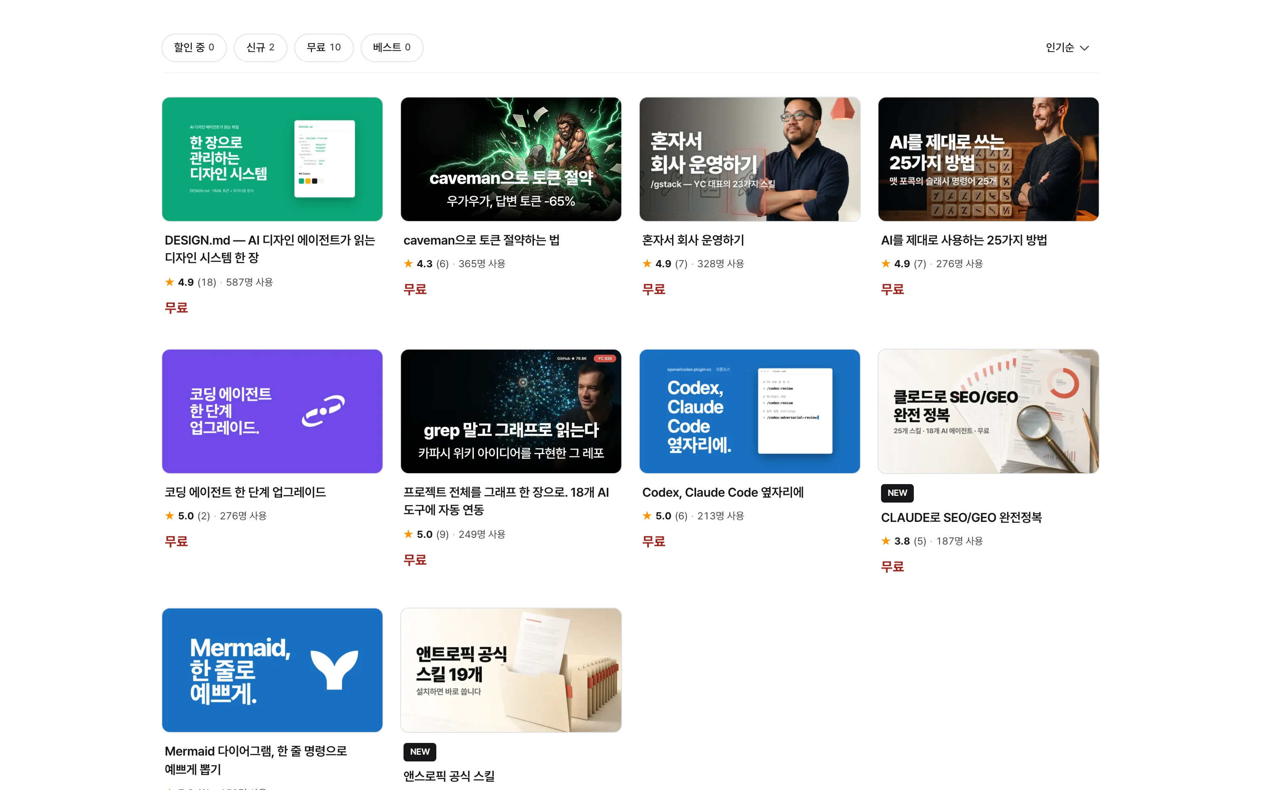This screenshot has width=1261, height=790.
Task: Click the 365명 사용 usage count
Action: coord(482,264)
